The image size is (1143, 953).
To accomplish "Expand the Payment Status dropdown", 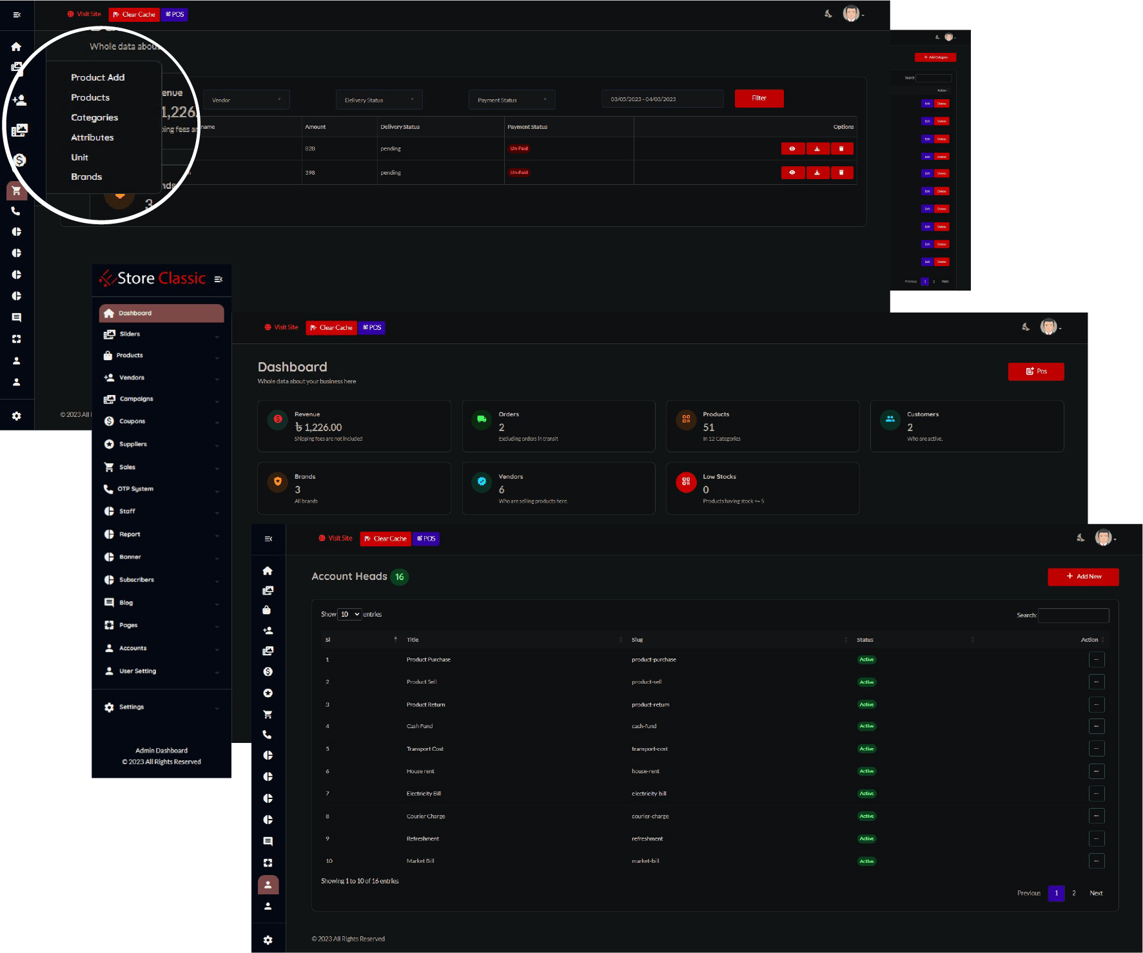I will [512, 100].
